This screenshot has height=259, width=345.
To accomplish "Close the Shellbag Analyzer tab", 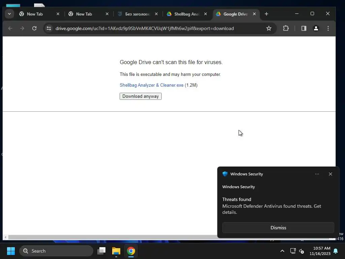I will tap(206, 14).
